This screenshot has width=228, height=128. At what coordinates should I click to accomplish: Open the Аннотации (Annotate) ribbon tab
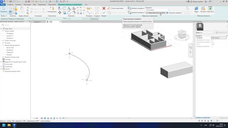27,5
